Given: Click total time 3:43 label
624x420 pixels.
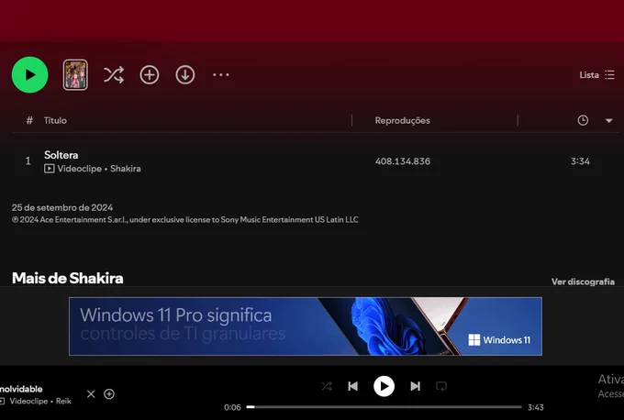Looking at the screenshot, I should tap(536, 407).
